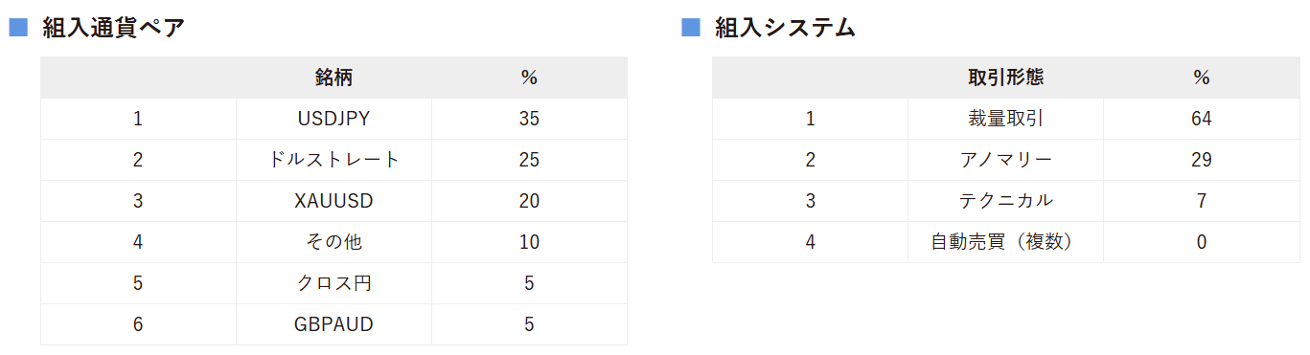1310x355 pixels.
Task: Select the XAUUSD row name
Action: 333,201
